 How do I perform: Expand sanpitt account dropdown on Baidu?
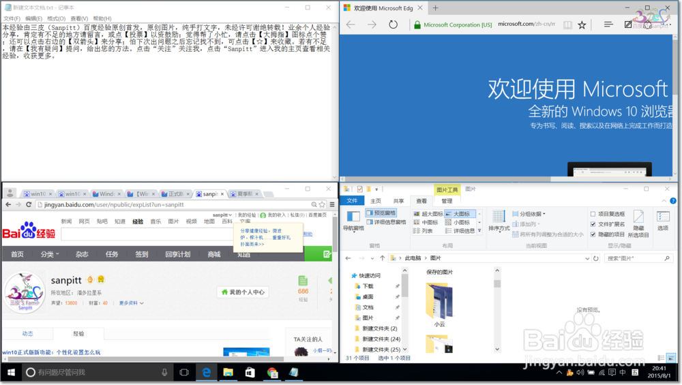tap(222, 215)
